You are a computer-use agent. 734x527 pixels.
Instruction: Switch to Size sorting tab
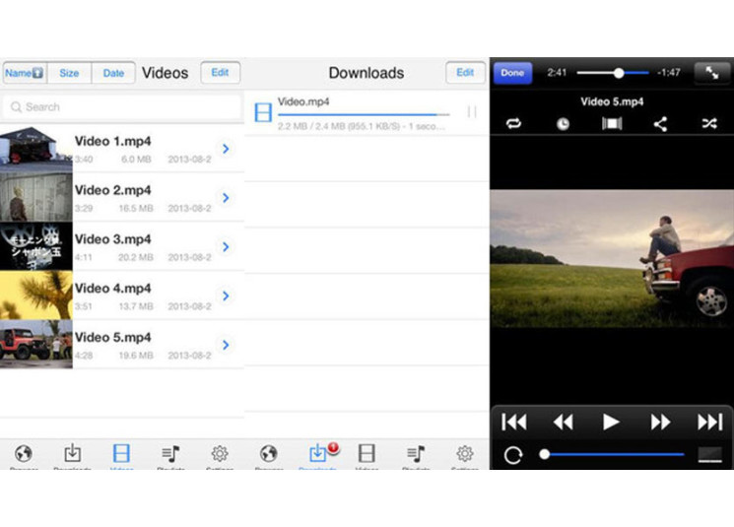pyautogui.click(x=69, y=73)
